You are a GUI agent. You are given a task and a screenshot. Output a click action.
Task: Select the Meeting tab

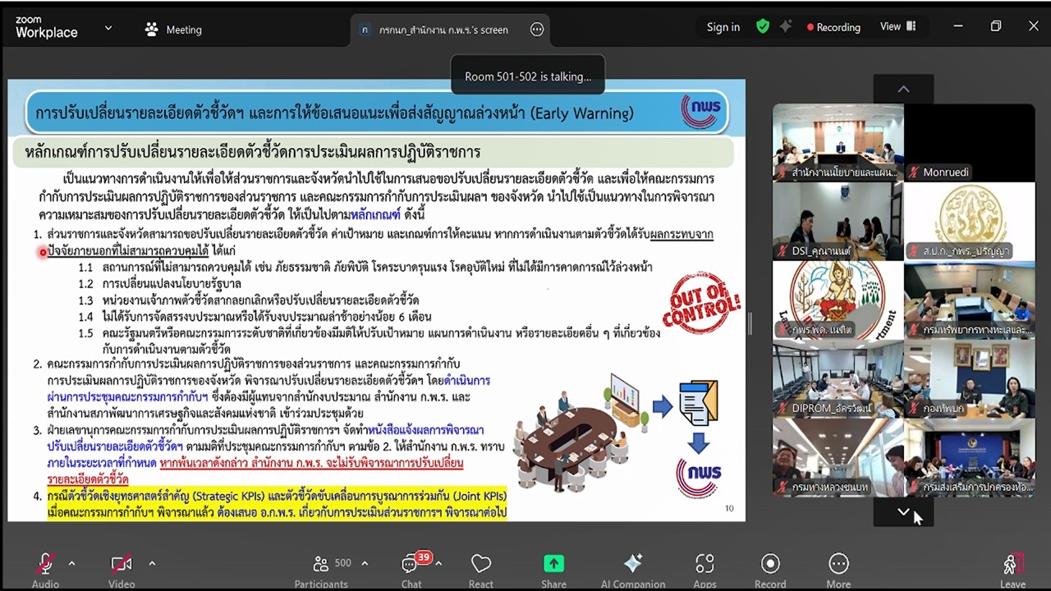tap(173, 30)
